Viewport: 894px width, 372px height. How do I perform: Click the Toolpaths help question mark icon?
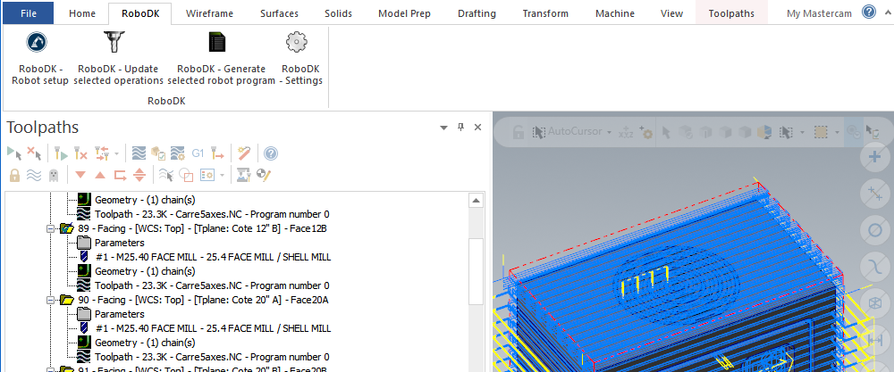(271, 153)
